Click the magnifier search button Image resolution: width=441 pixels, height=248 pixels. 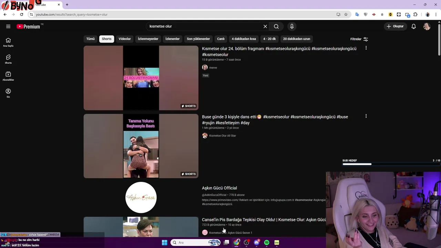point(276,27)
